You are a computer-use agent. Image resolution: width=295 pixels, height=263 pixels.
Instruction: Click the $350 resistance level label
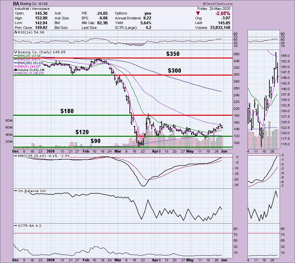point(173,54)
